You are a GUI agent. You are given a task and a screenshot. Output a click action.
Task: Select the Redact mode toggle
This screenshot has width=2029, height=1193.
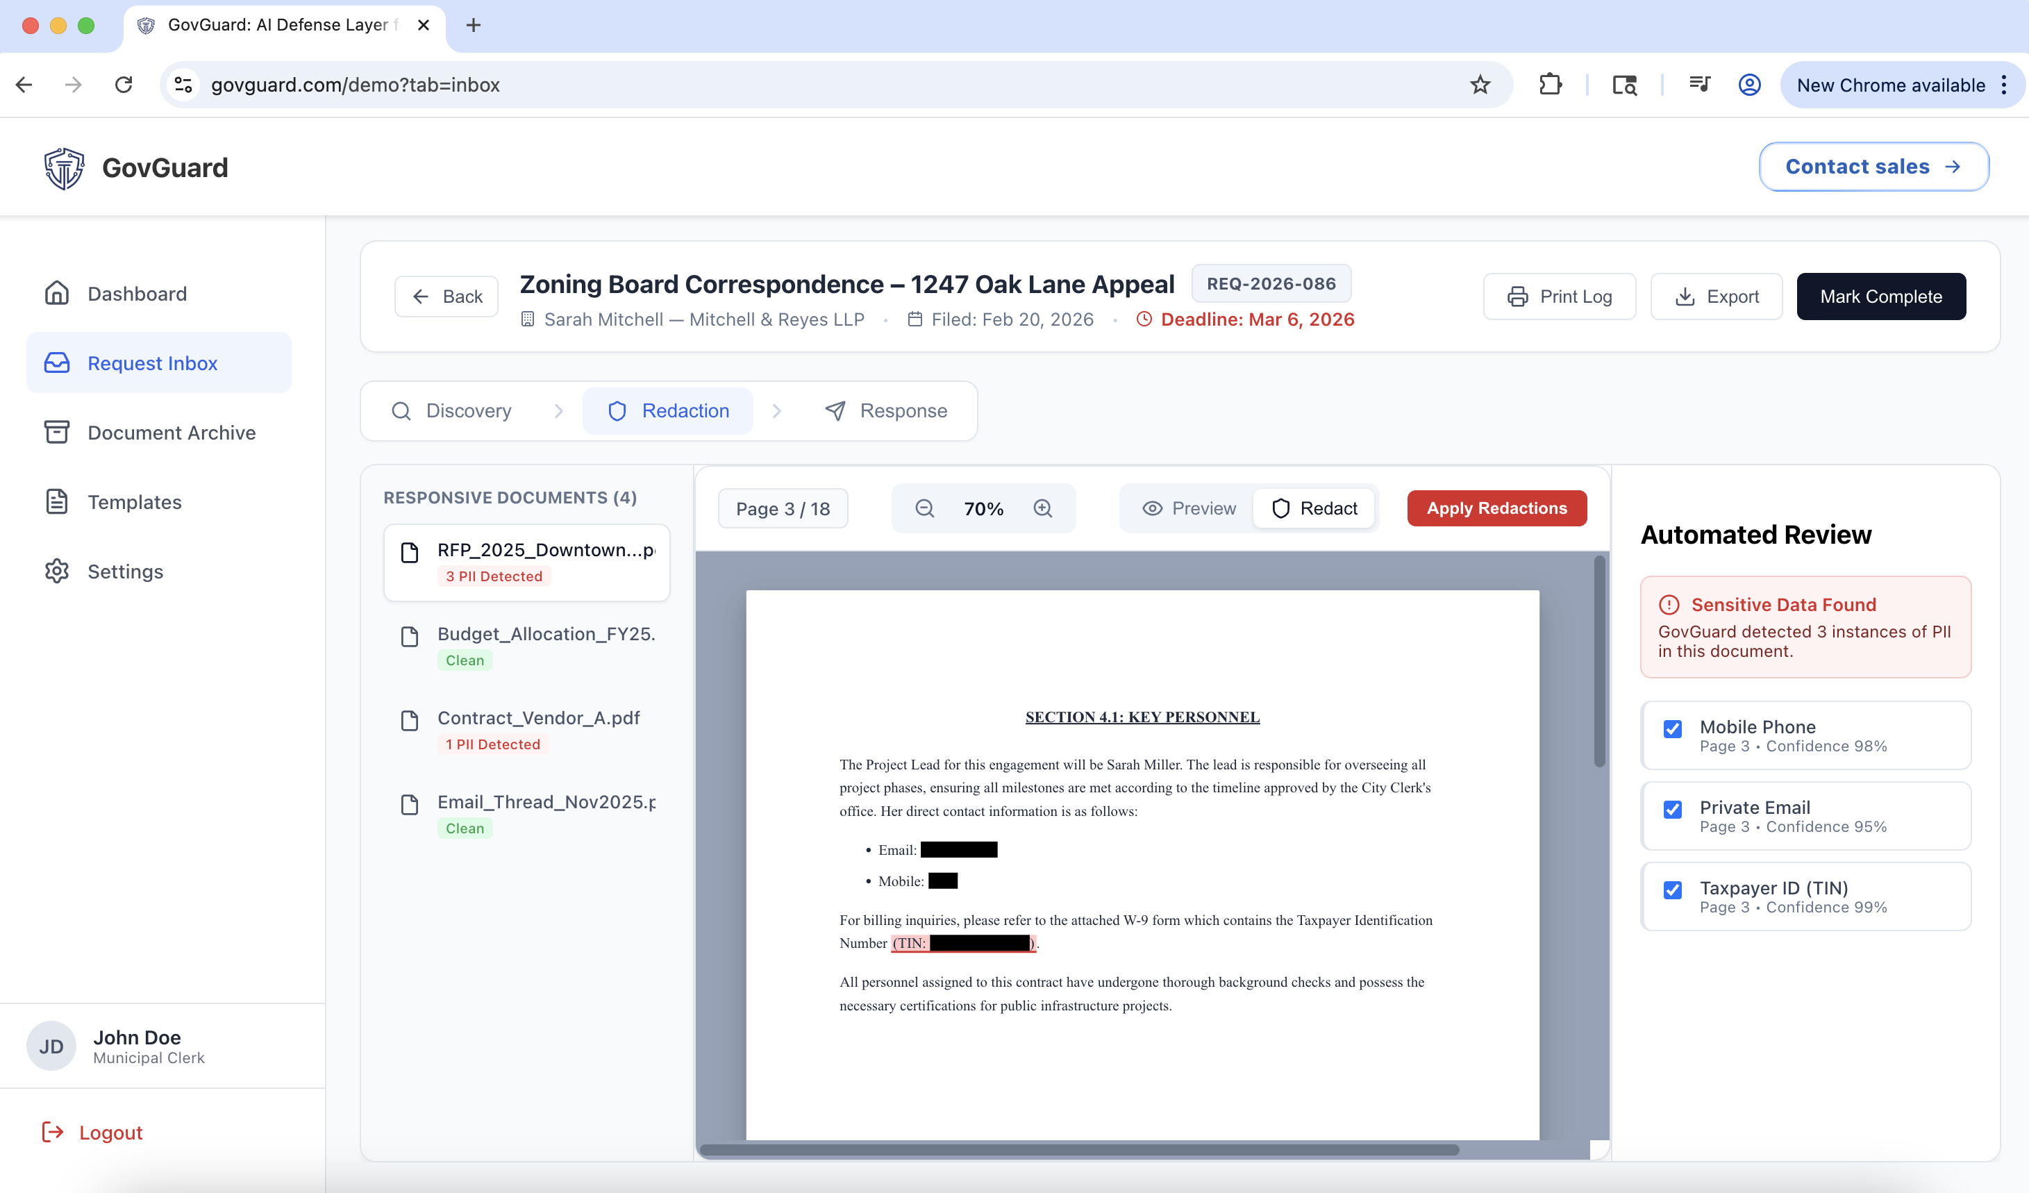click(1314, 508)
